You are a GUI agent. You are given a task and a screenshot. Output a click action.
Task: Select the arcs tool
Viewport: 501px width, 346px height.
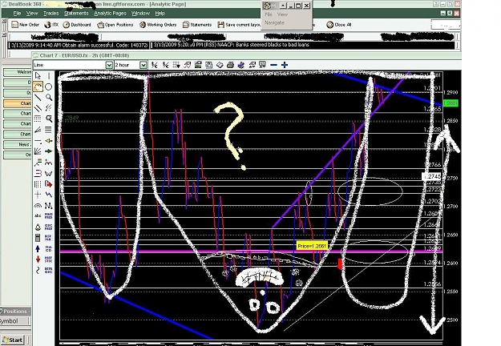[38, 206]
